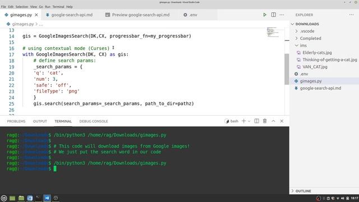Viewport: 359px width, 202px height.
Task: Expand the .vscode folder
Action: [307, 31]
